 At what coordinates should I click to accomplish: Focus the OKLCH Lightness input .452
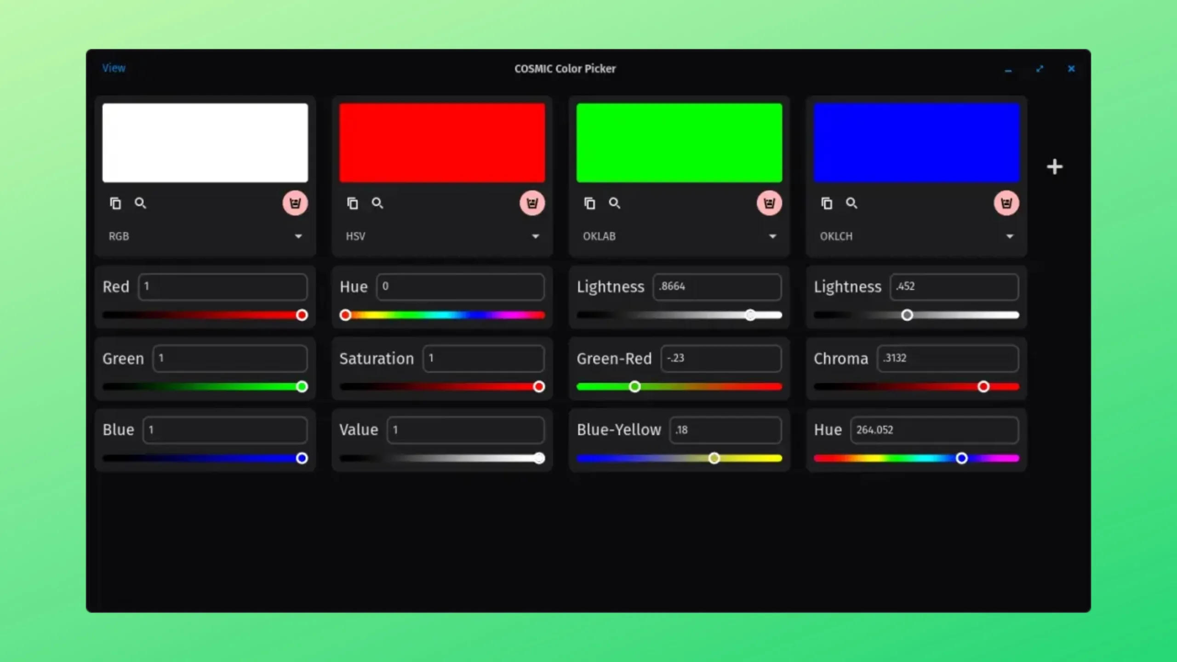pos(954,287)
